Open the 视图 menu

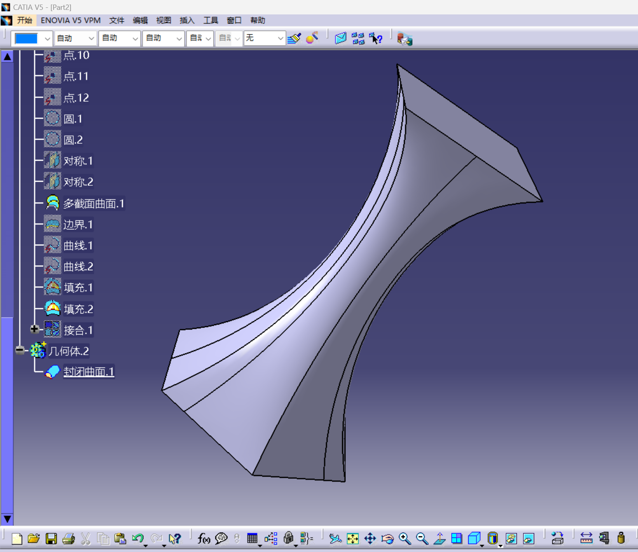tap(164, 20)
